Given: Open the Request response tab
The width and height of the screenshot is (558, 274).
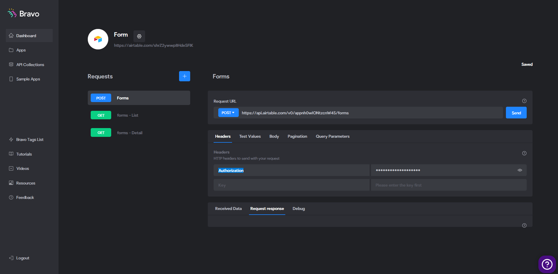Looking at the screenshot, I should (x=267, y=208).
